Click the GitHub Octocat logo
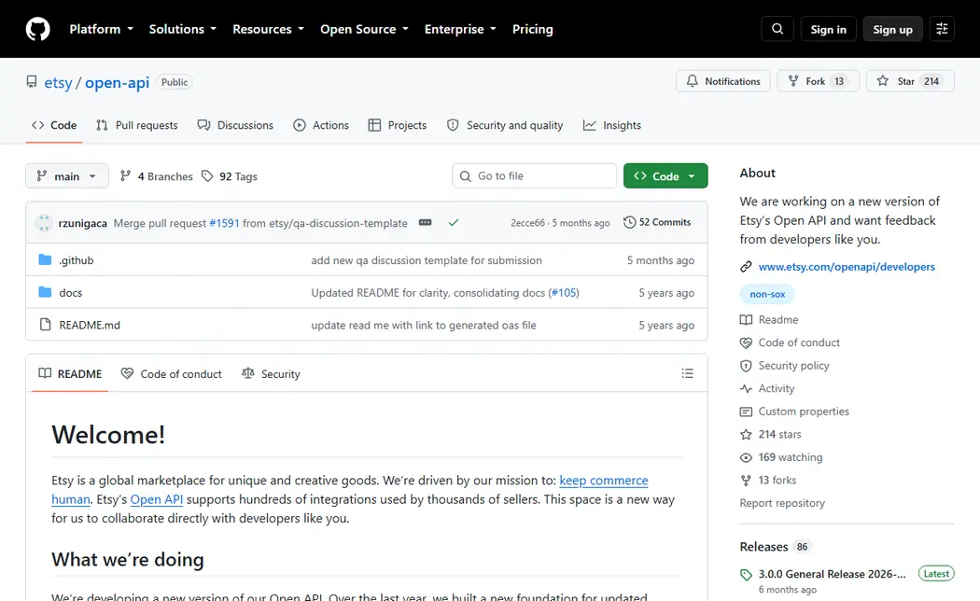 (x=37, y=29)
